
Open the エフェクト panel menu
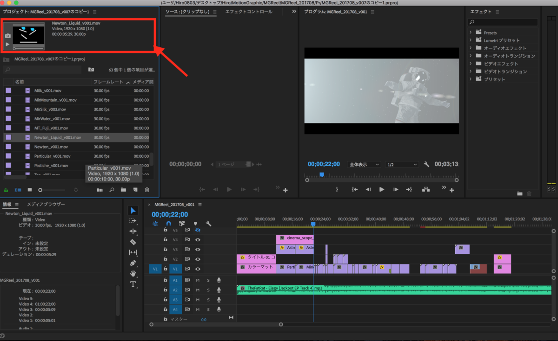pyautogui.click(x=497, y=12)
